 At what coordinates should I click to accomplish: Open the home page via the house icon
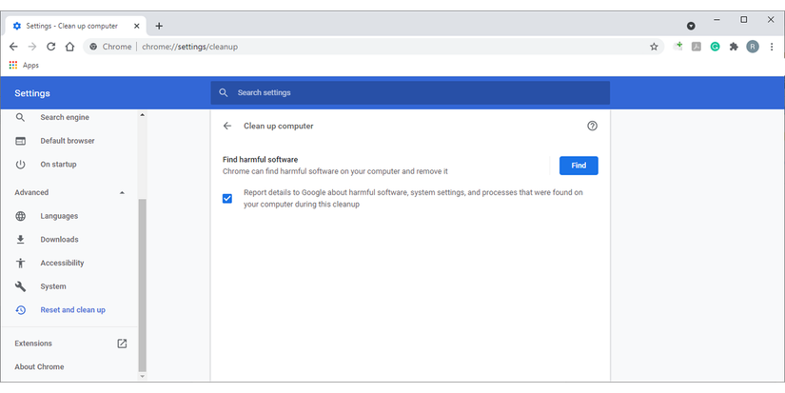pos(69,47)
